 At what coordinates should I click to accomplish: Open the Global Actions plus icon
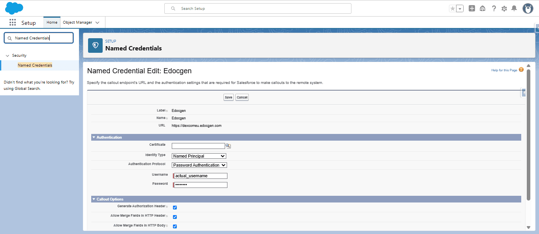point(472,8)
